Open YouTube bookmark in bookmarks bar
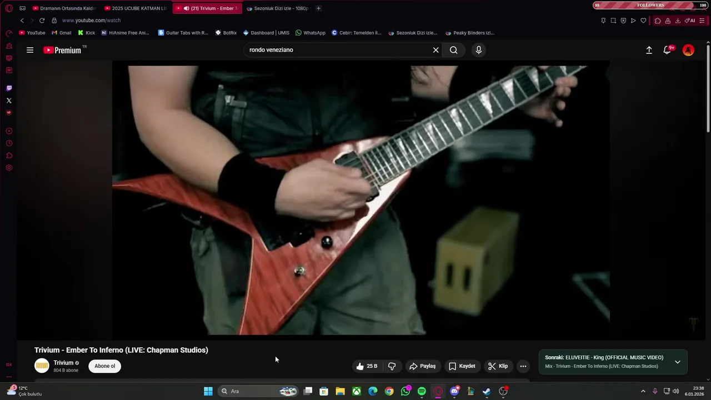The width and height of the screenshot is (711, 400). [32, 33]
